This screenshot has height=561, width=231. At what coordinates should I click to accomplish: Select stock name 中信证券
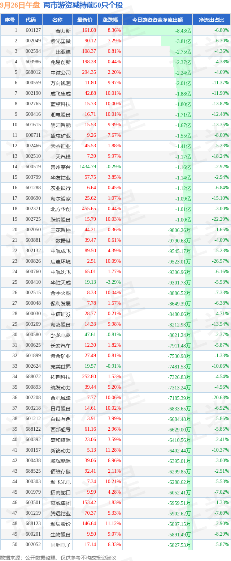(x=61, y=314)
